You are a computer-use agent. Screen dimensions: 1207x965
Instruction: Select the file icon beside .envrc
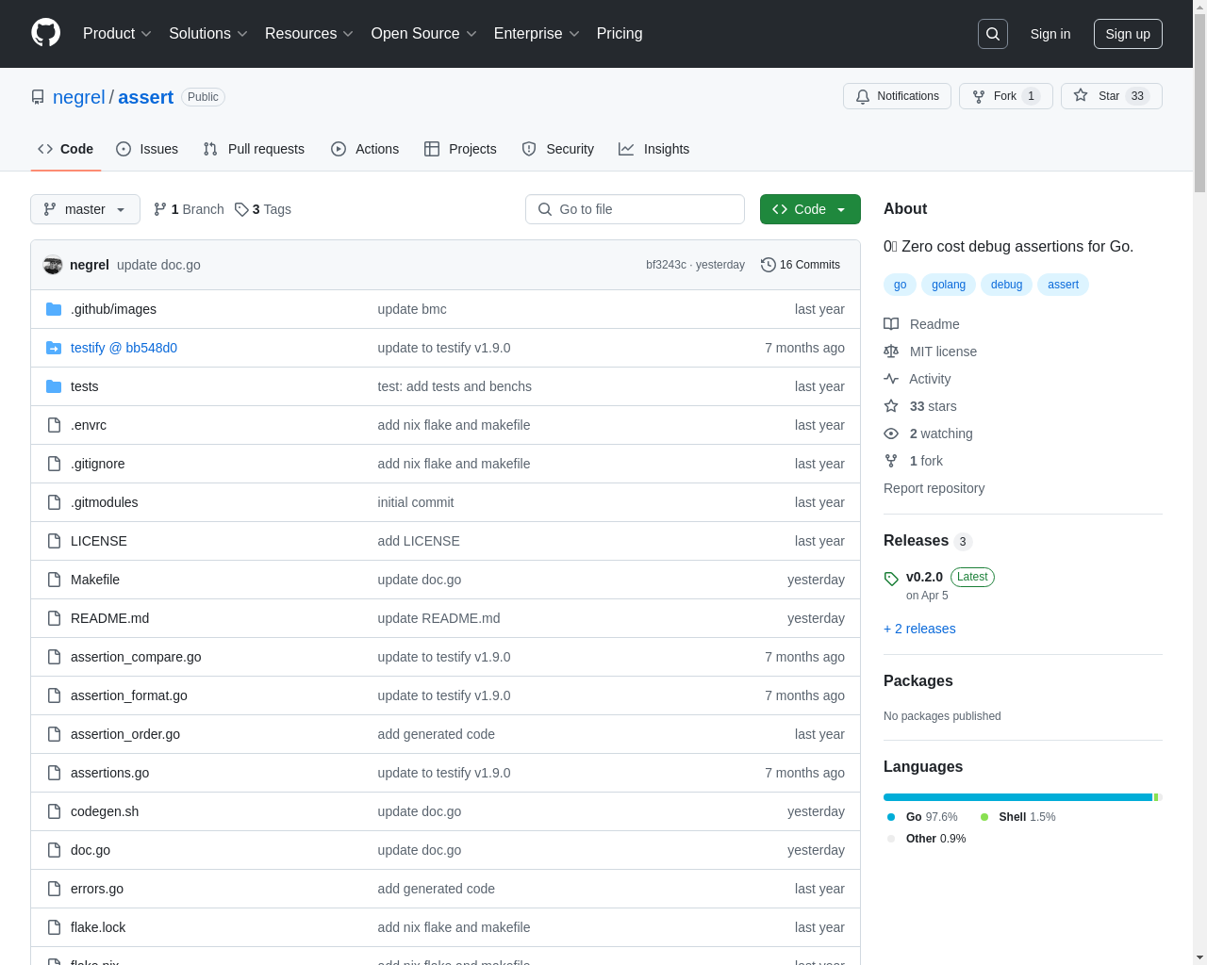coord(54,425)
